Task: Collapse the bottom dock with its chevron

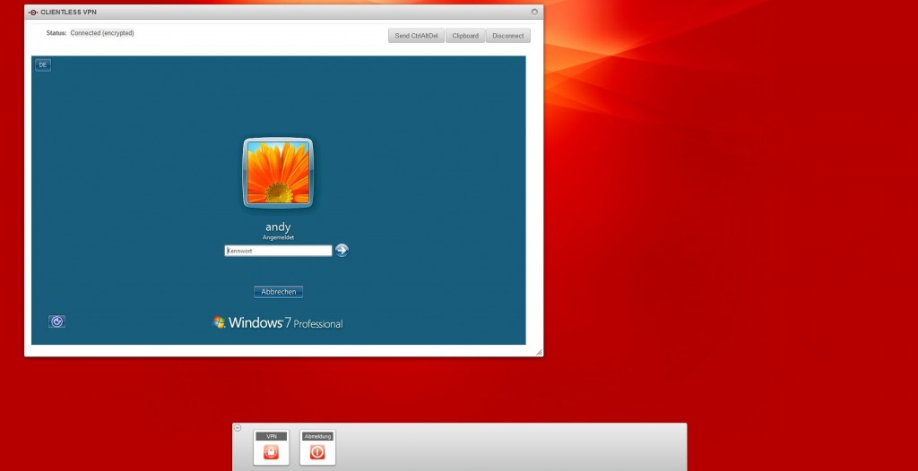Action: point(238,428)
